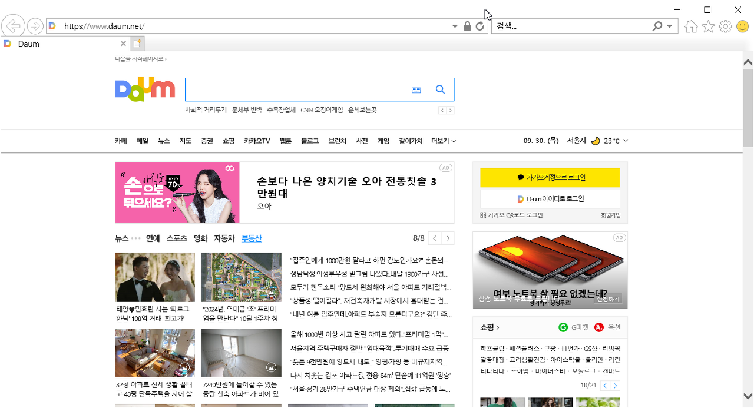Open headline starting 성남낙생·의정부우정 밑그림

tap(371, 274)
